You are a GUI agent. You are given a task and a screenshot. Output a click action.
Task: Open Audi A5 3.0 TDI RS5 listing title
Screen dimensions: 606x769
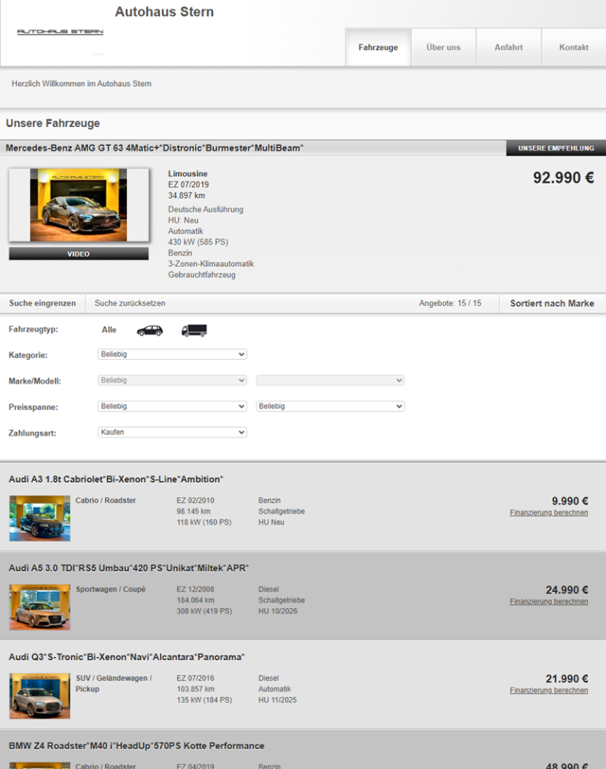(x=129, y=568)
